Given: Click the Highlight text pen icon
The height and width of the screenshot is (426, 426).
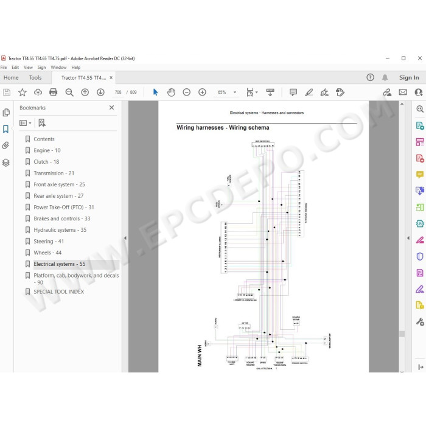Looking at the screenshot, I should point(309,93).
